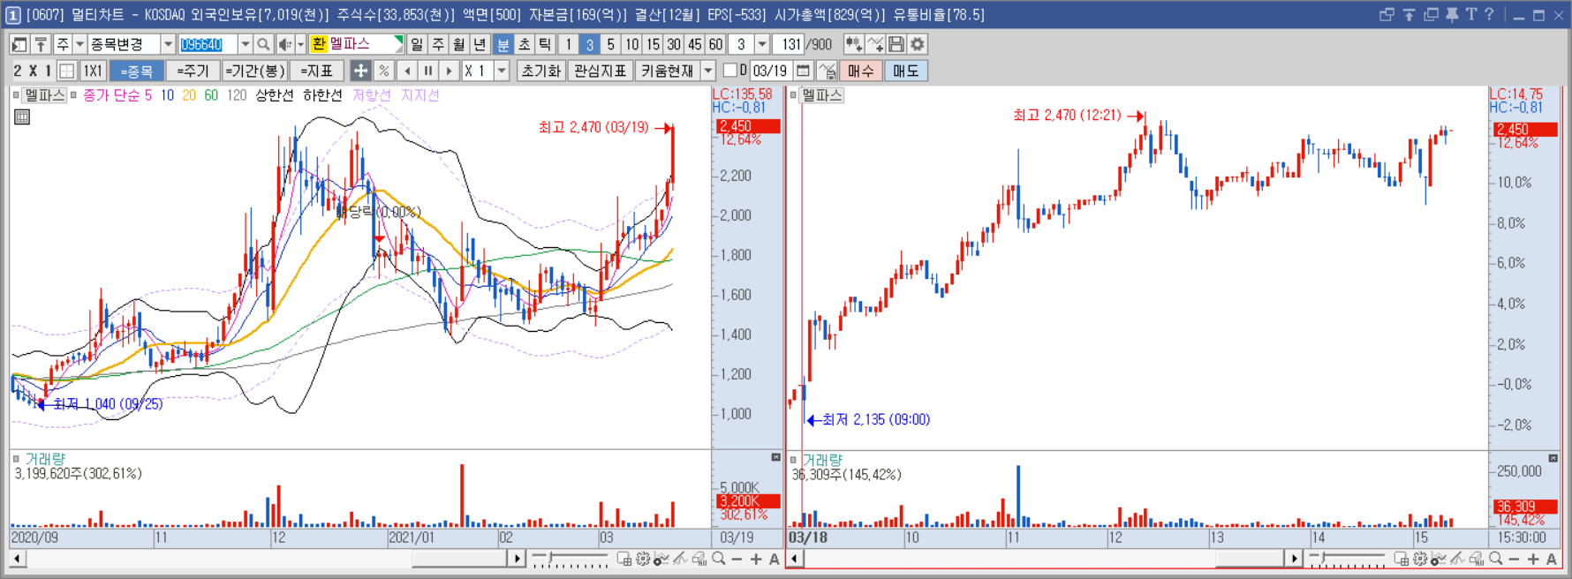Adjust right chart zoom slider
The image size is (1572, 579).
1347,559
